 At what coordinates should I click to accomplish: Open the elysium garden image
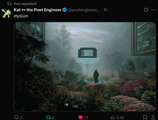point(85,67)
